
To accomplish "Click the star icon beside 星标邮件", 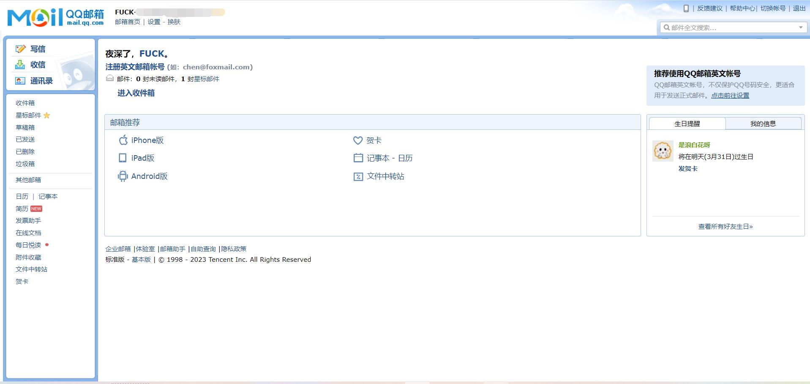I will point(47,115).
